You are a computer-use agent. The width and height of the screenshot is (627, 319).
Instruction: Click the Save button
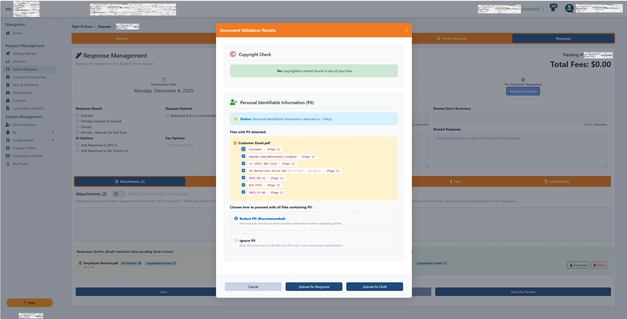click(x=163, y=292)
